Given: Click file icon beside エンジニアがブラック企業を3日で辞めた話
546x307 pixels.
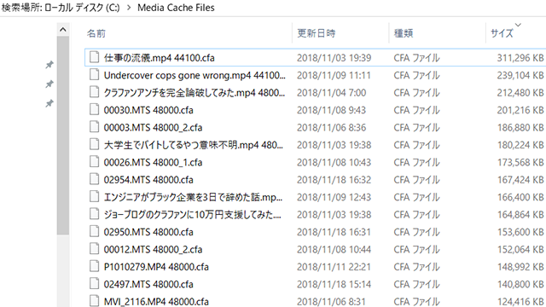Looking at the screenshot, I should click(94, 196).
